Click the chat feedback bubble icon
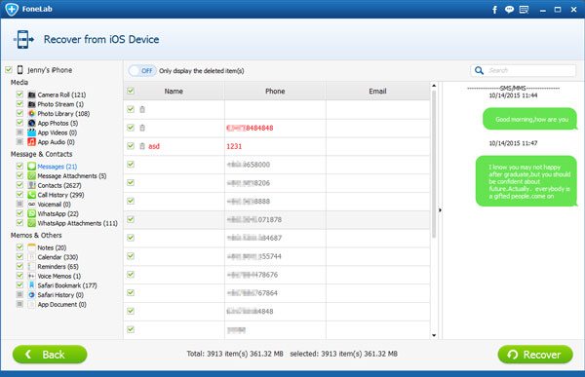Image resolution: width=585 pixels, height=377 pixels. 509,10
